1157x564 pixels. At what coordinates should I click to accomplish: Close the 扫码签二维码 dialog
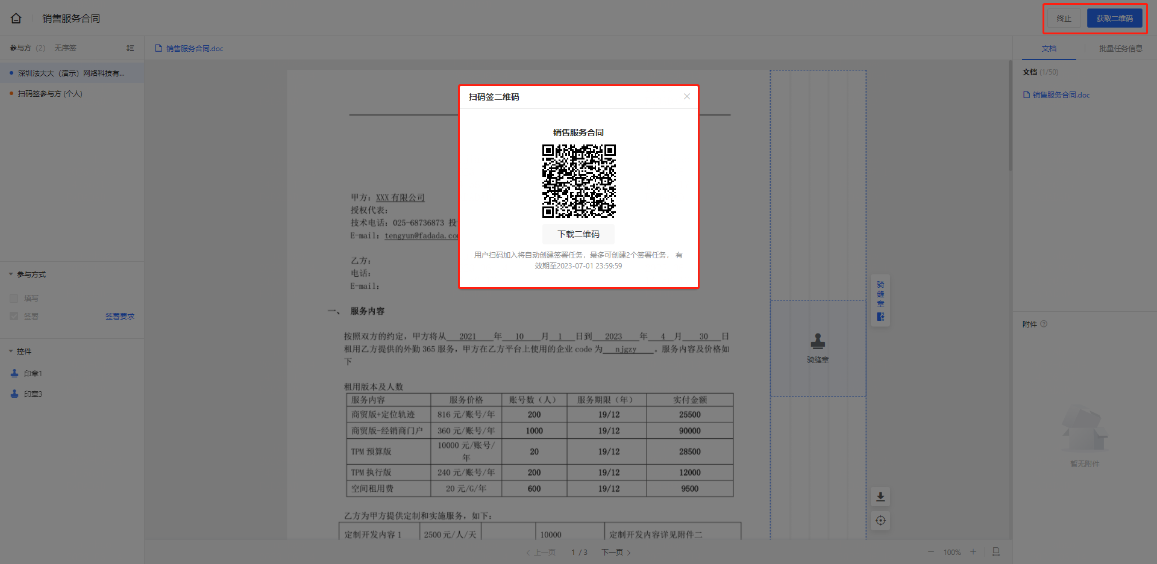(x=686, y=96)
